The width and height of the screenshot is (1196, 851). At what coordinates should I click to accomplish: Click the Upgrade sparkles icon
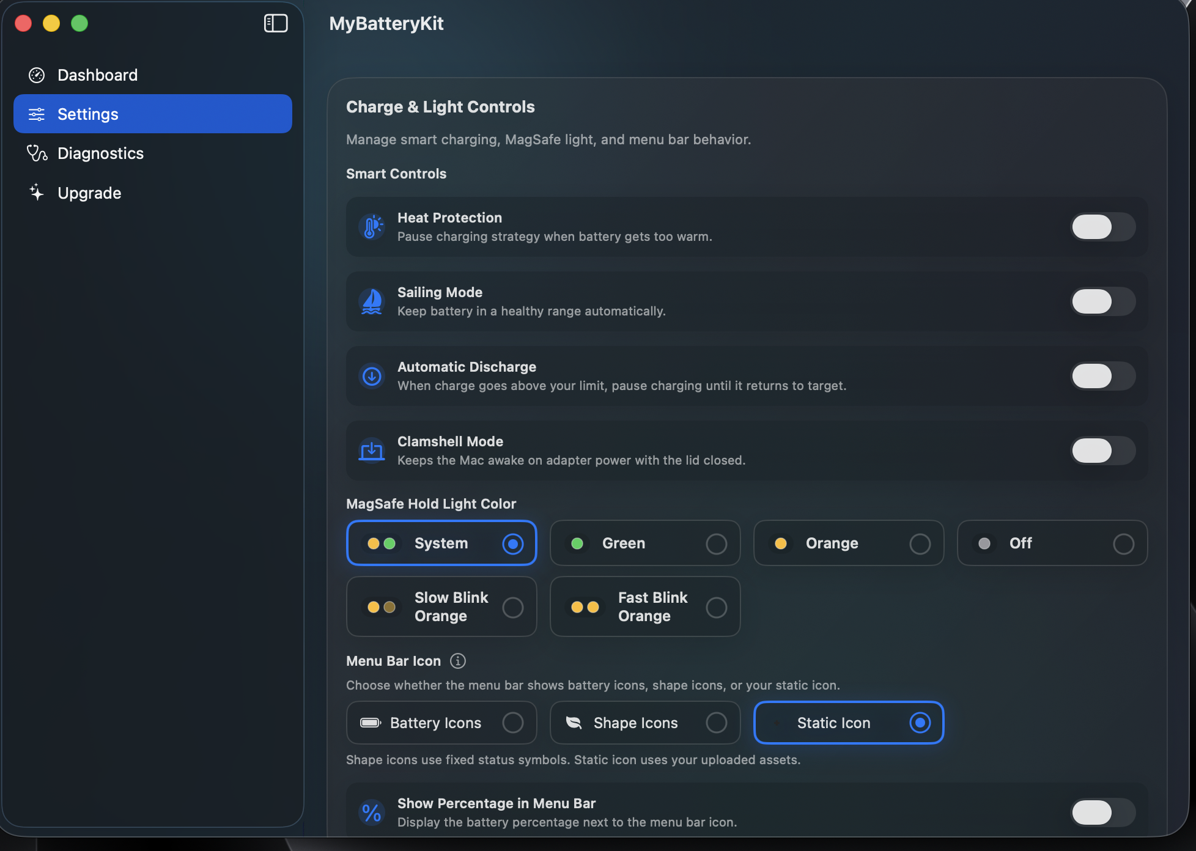[x=36, y=193]
